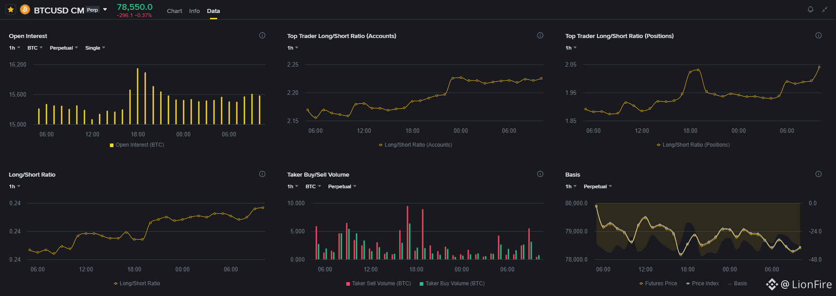The height and width of the screenshot is (296, 836).
Task: Click the Basis panel title
Action: [572, 174]
